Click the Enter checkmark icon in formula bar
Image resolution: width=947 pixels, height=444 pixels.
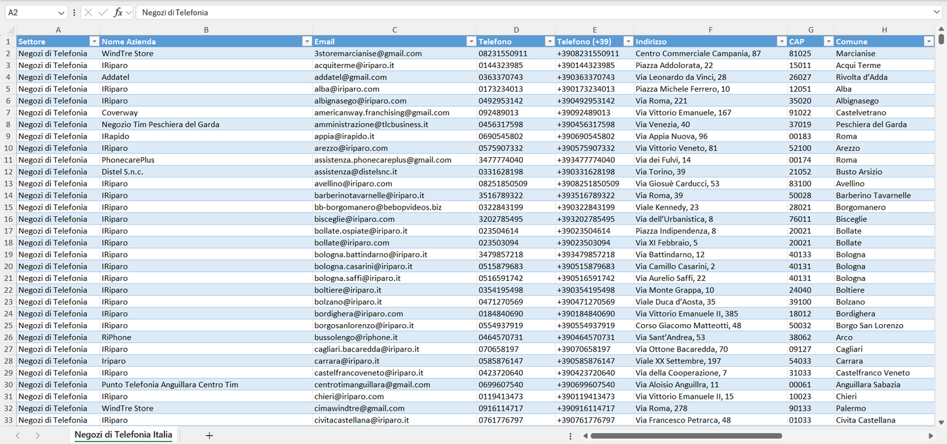[103, 12]
